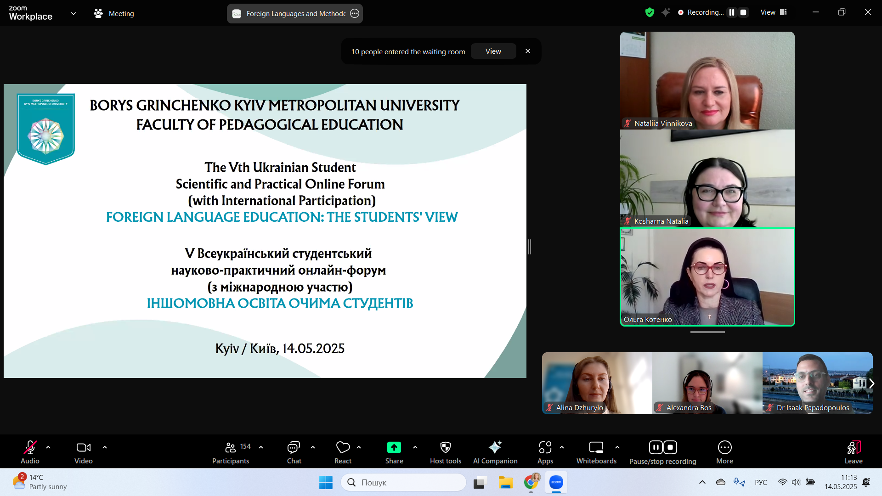Click View on waiting room notification
The image size is (882, 496).
(493, 51)
